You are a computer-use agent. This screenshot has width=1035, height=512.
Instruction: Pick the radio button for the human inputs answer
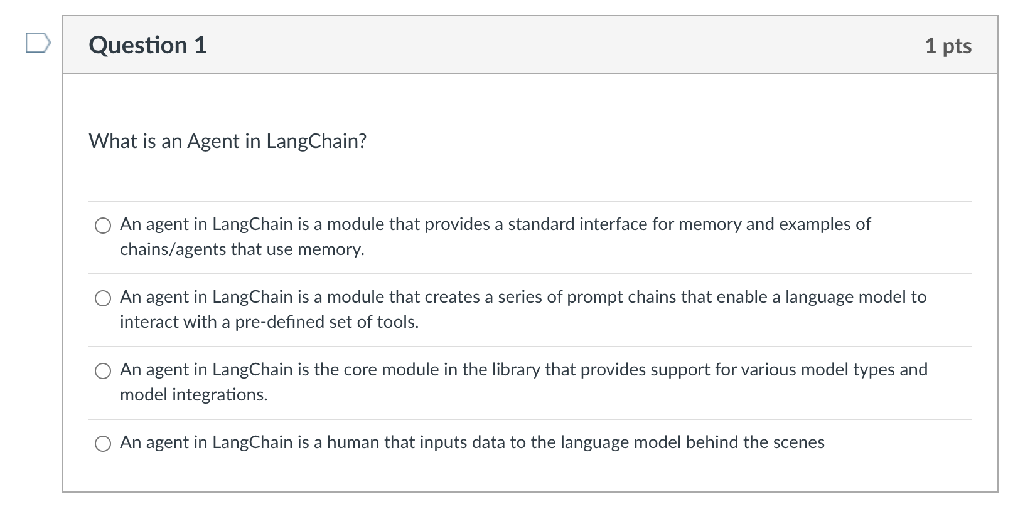(x=103, y=444)
